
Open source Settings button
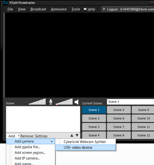point(41,136)
